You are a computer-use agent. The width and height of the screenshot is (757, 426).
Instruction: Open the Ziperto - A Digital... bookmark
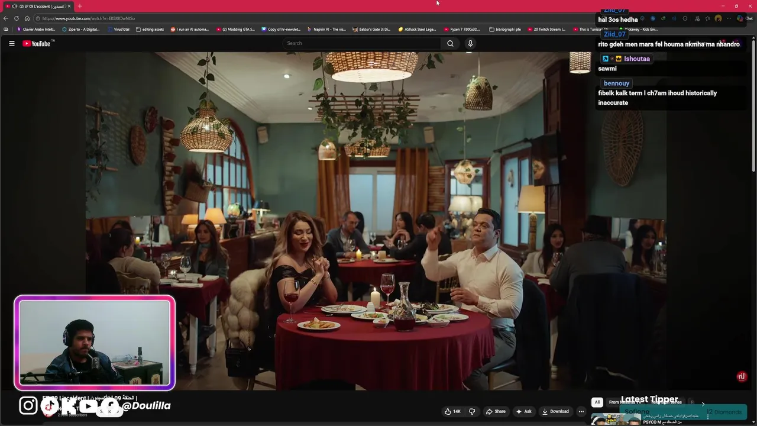click(x=81, y=29)
